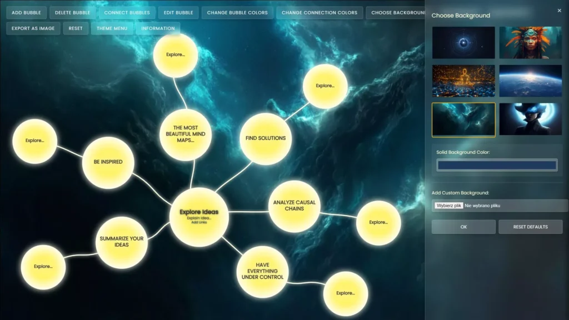Close the Choose Background panel
The image size is (569, 320).
(x=559, y=11)
